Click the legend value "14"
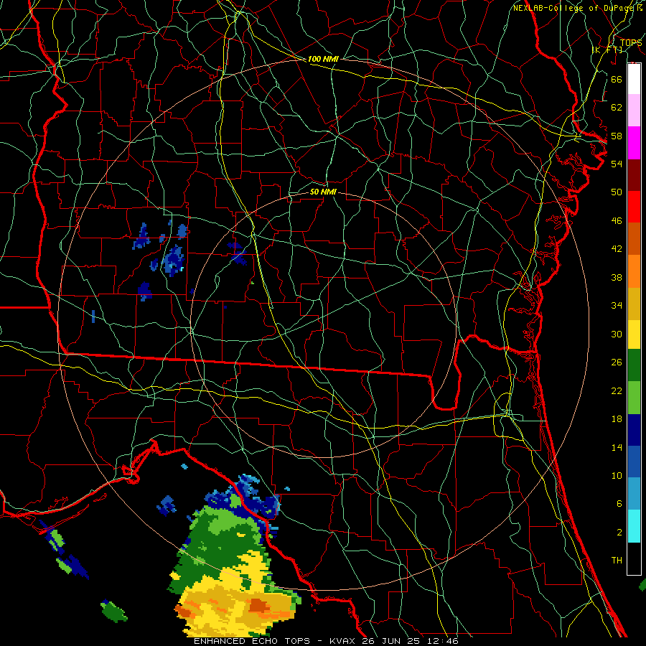This screenshot has width=646, height=646. coord(617,447)
